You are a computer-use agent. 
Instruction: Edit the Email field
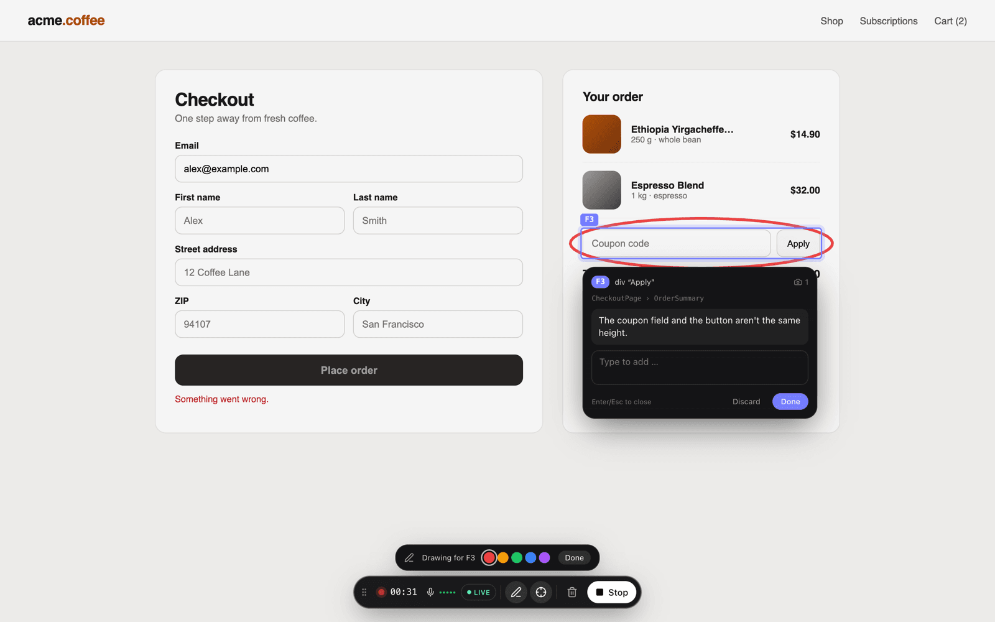[x=349, y=169]
